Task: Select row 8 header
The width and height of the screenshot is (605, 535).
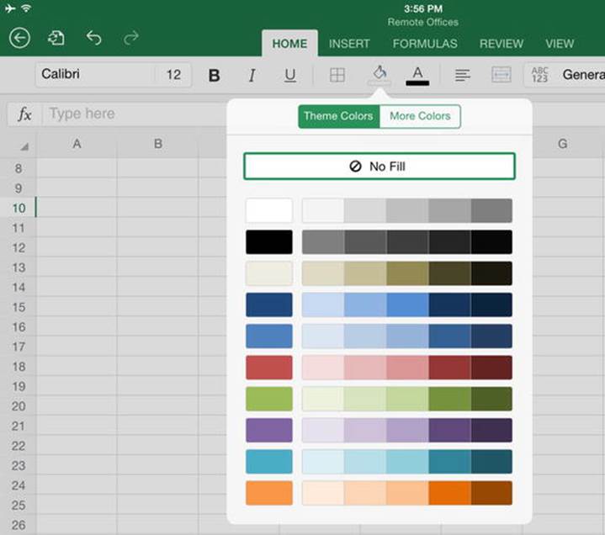Action: click(19, 168)
